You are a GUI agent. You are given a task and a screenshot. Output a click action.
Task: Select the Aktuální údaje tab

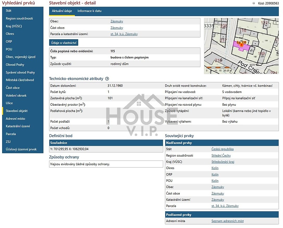(x=62, y=11)
